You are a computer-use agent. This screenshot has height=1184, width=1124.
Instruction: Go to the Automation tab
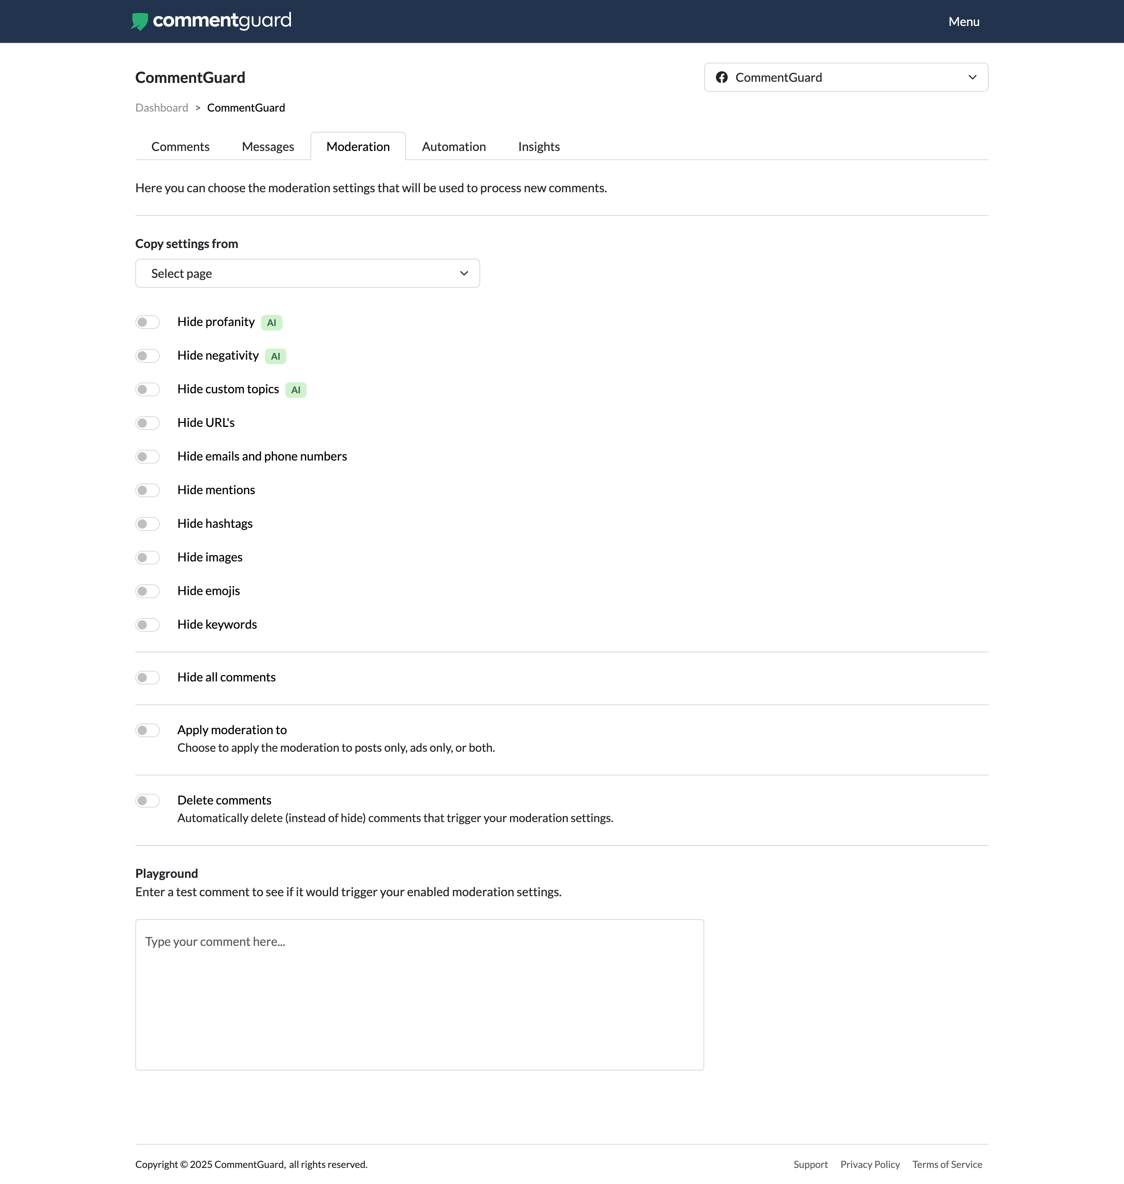click(x=453, y=147)
